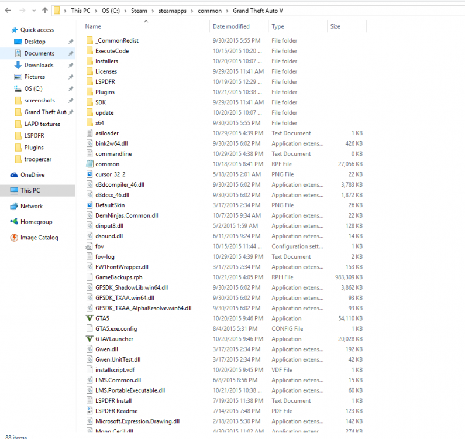Viewport: 465px width, 439px height.
Task: Select Microsoft.Expression.Drawing.dll file
Action: tap(137, 421)
